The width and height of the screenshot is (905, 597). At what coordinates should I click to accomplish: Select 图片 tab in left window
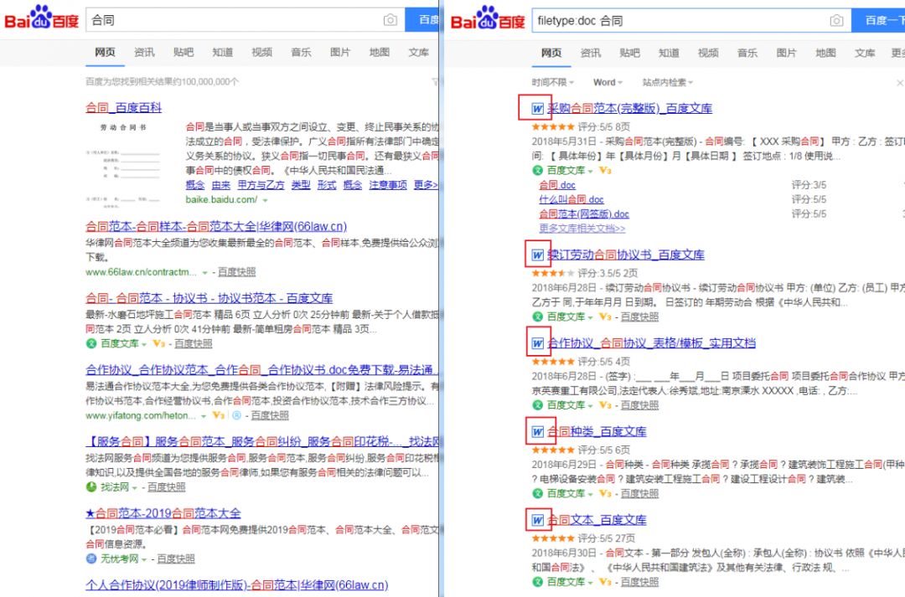[340, 53]
